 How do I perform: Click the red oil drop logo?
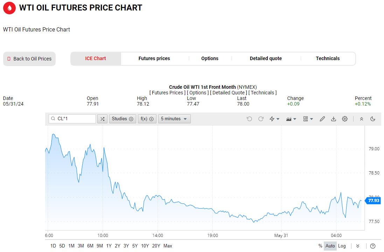click(x=9, y=8)
